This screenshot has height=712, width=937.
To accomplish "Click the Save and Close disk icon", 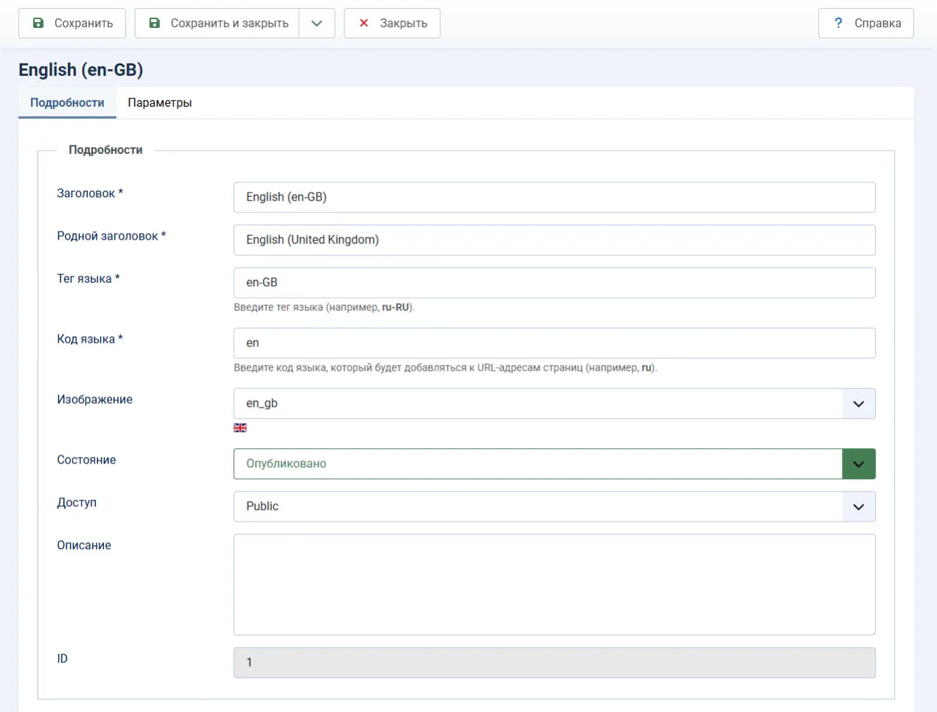I will (x=155, y=24).
